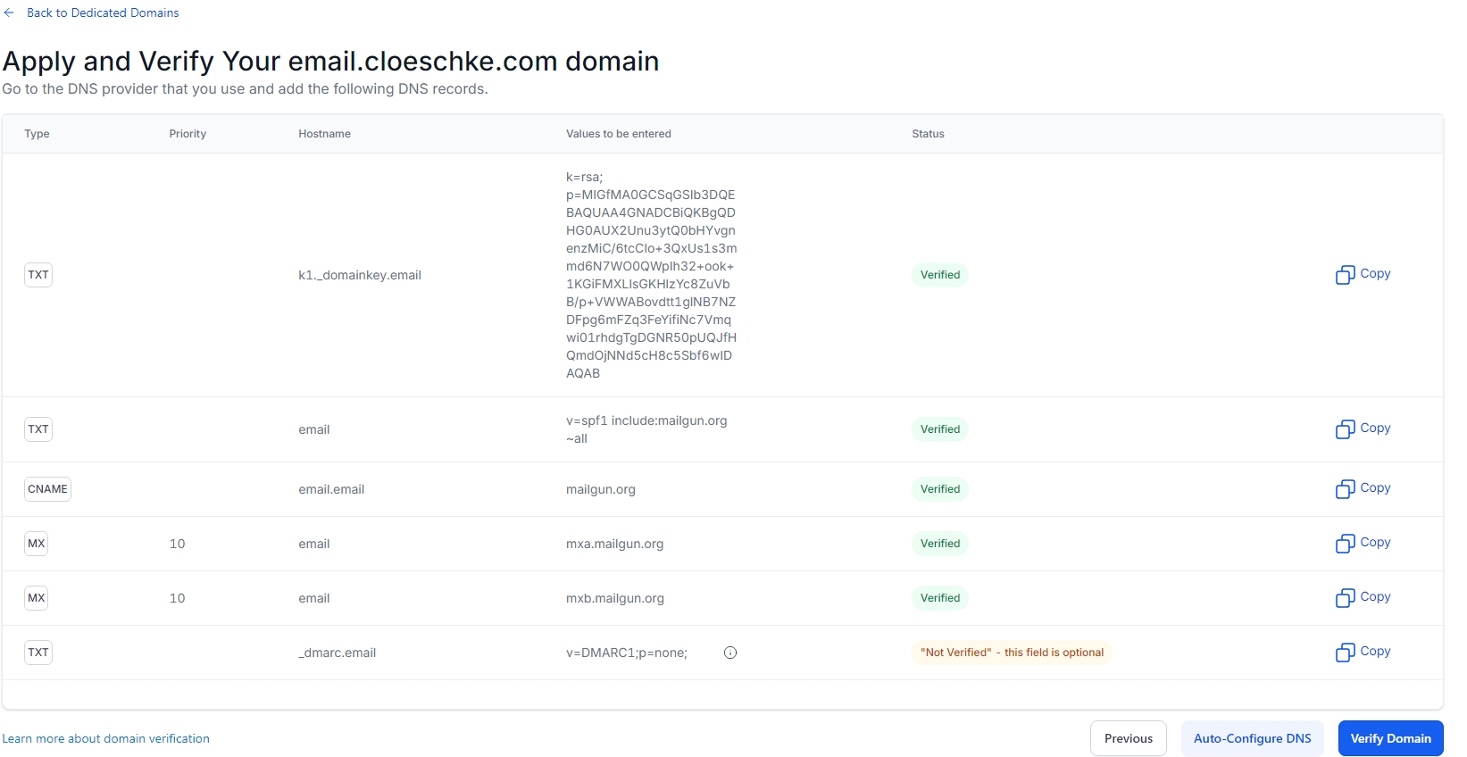Screen dimensions: 1467x757
Task: Copy the _dmarc.email TXT record
Action: click(1363, 652)
